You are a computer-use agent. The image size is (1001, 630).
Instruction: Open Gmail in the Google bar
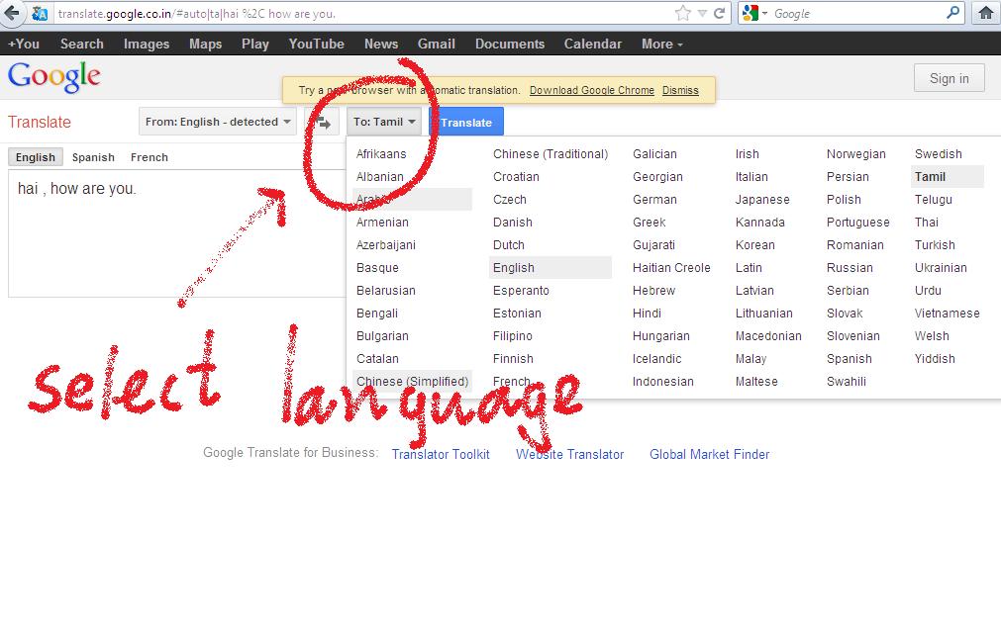click(x=436, y=44)
